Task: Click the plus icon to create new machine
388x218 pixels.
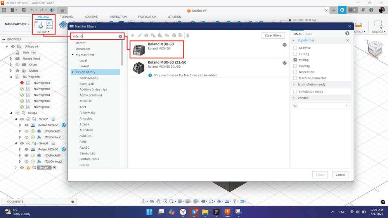Action: 133,35
